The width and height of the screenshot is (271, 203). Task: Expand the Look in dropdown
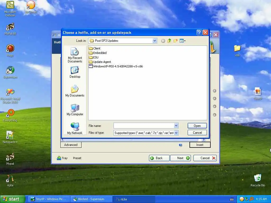[x=155, y=41]
